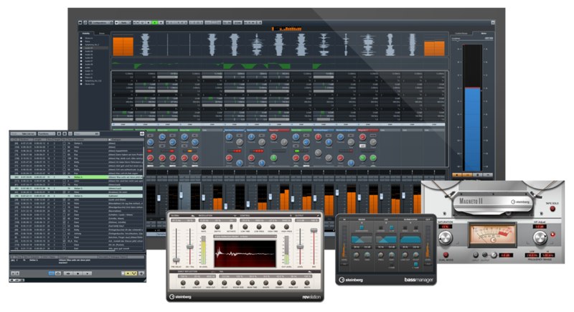Switch to the Control Room tab in right panel
The width and height of the screenshot is (574, 312).
point(461,33)
